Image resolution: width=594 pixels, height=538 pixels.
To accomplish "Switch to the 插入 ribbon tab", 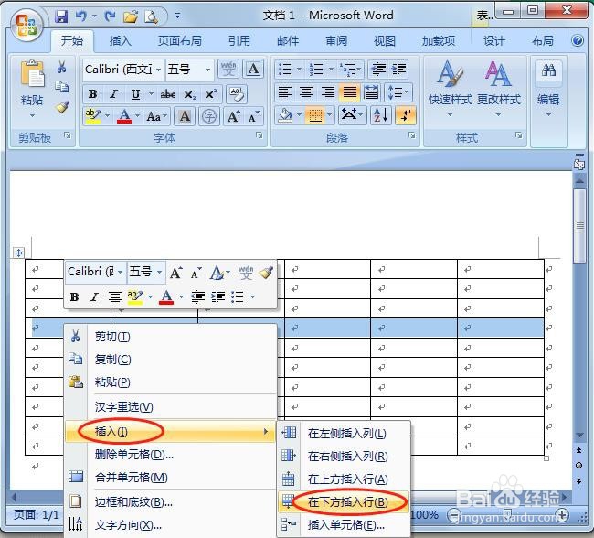I will pyautogui.click(x=120, y=40).
